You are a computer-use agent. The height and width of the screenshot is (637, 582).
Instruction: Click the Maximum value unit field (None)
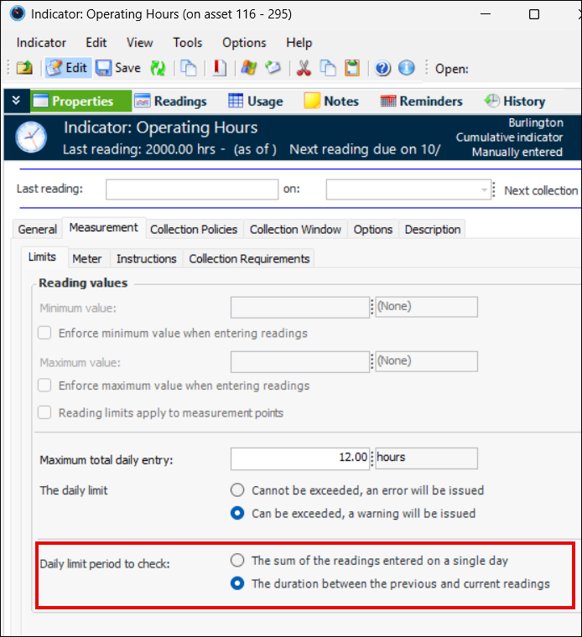coord(426,361)
